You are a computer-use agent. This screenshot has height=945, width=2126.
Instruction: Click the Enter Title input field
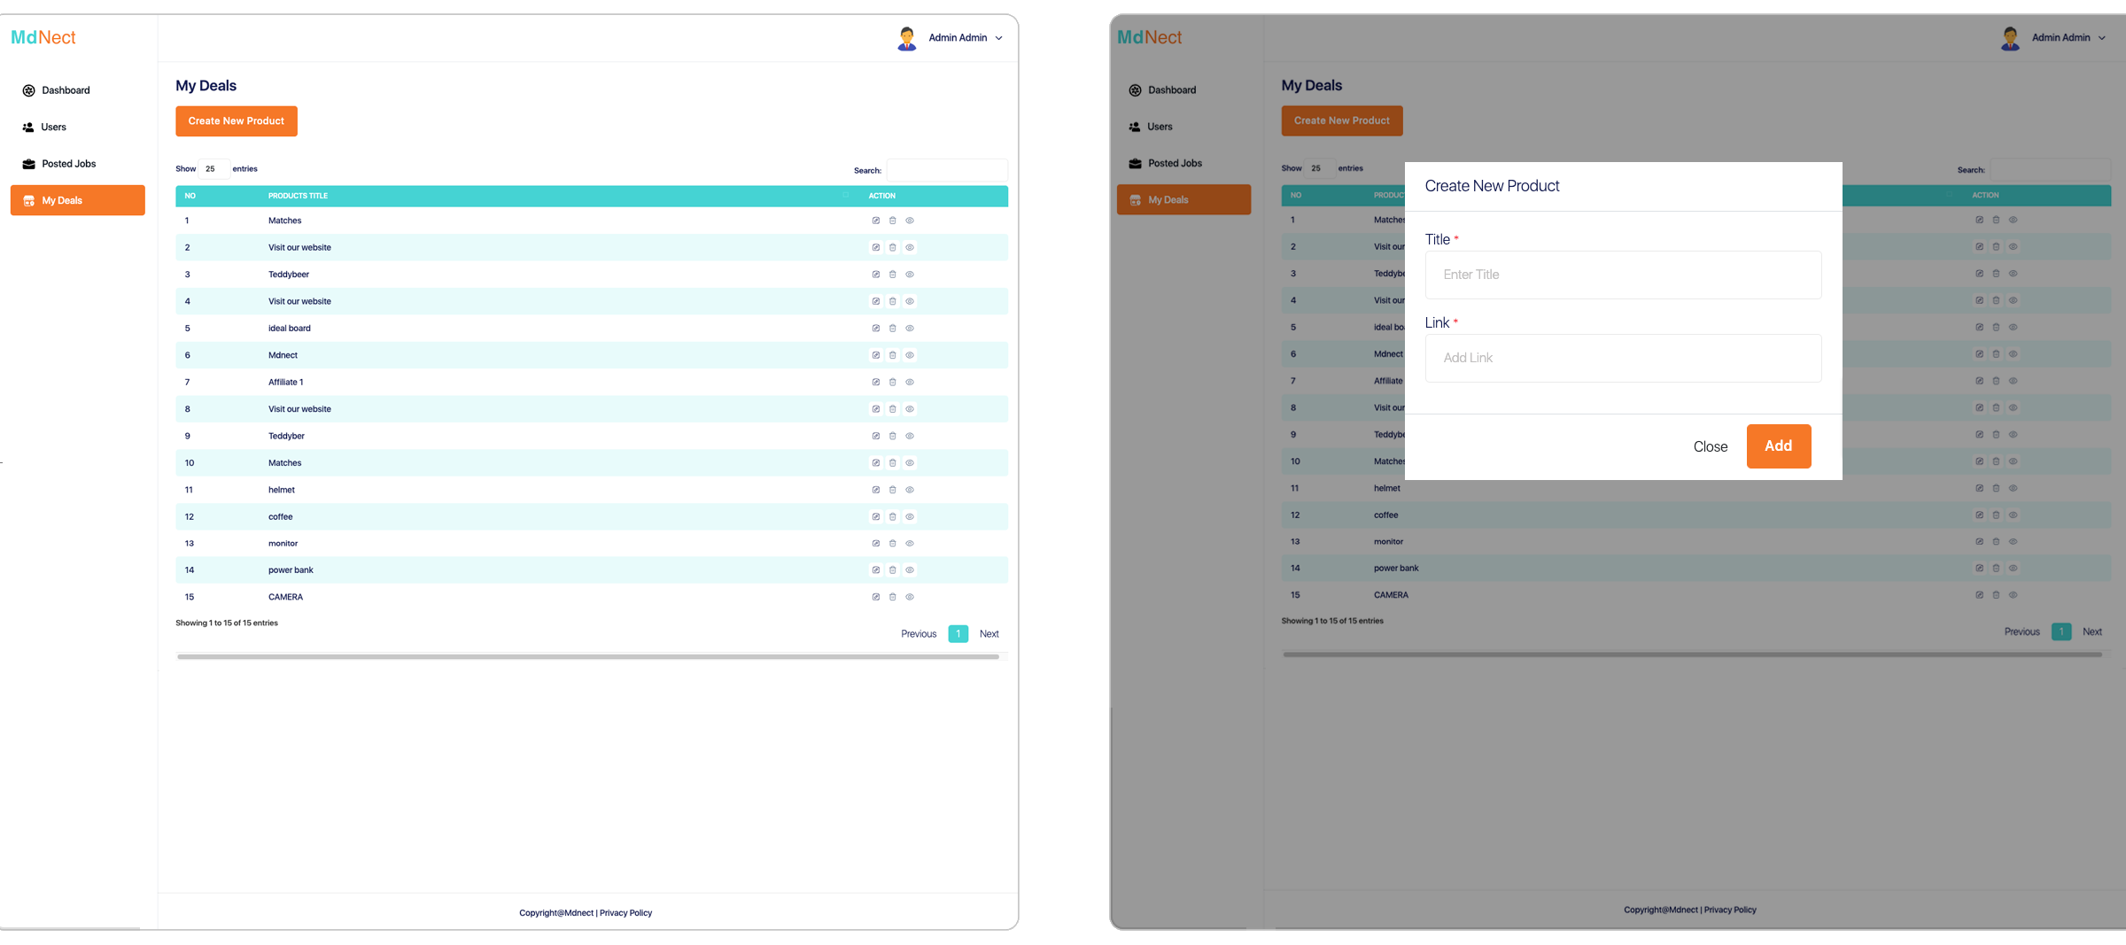[1622, 275]
